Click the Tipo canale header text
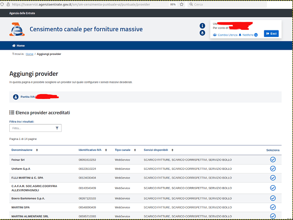The image size is (293, 220). 122,150
